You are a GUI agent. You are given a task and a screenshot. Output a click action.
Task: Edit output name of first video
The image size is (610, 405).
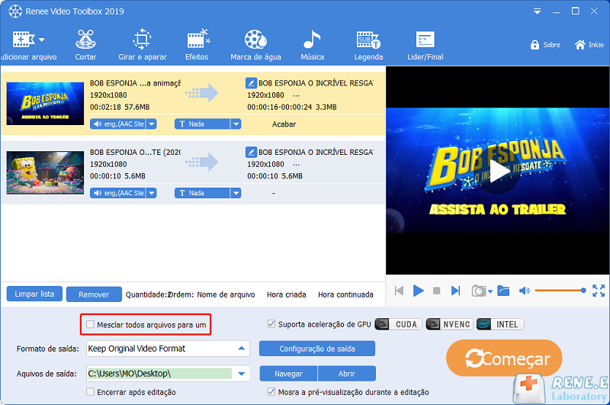point(251,83)
